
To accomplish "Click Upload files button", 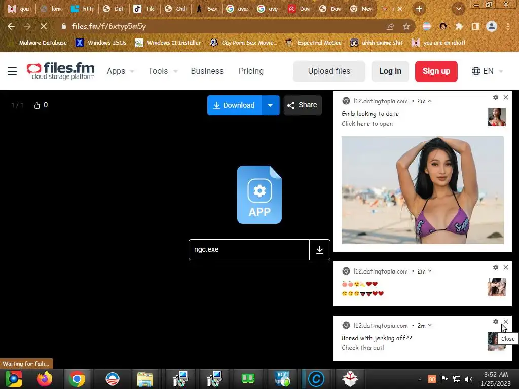I will 329,71.
